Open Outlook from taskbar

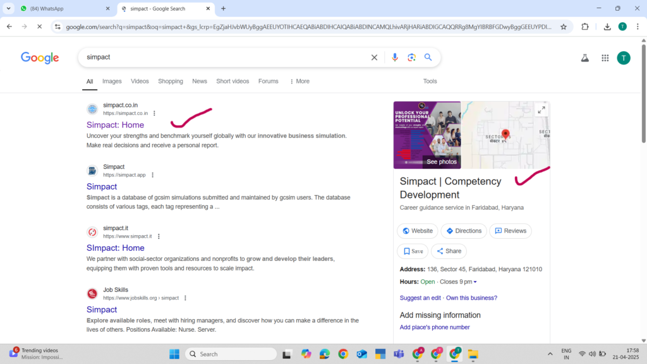pos(362,354)
